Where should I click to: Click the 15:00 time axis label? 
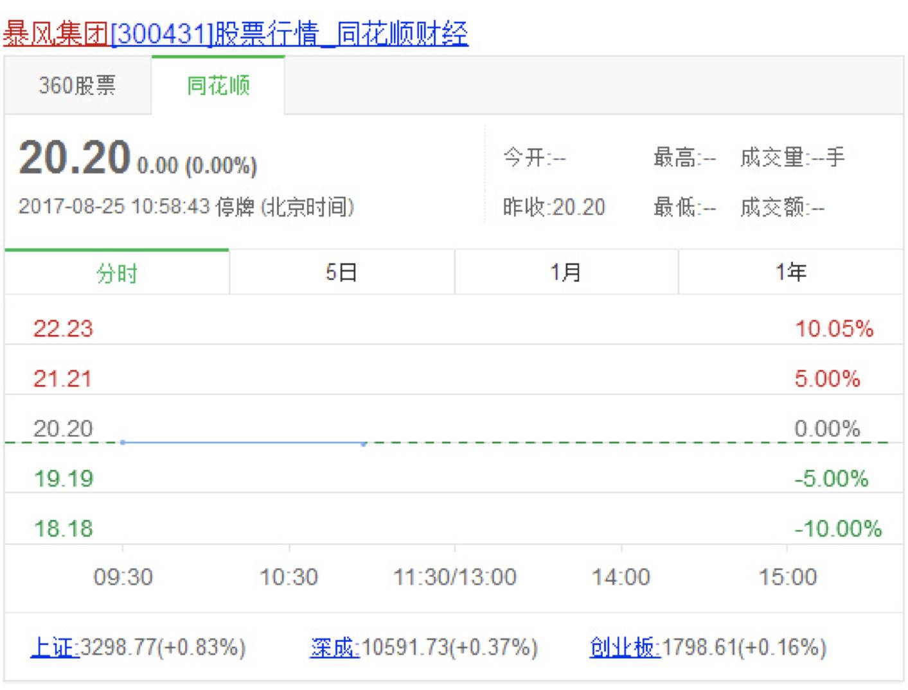click(788, 576)
